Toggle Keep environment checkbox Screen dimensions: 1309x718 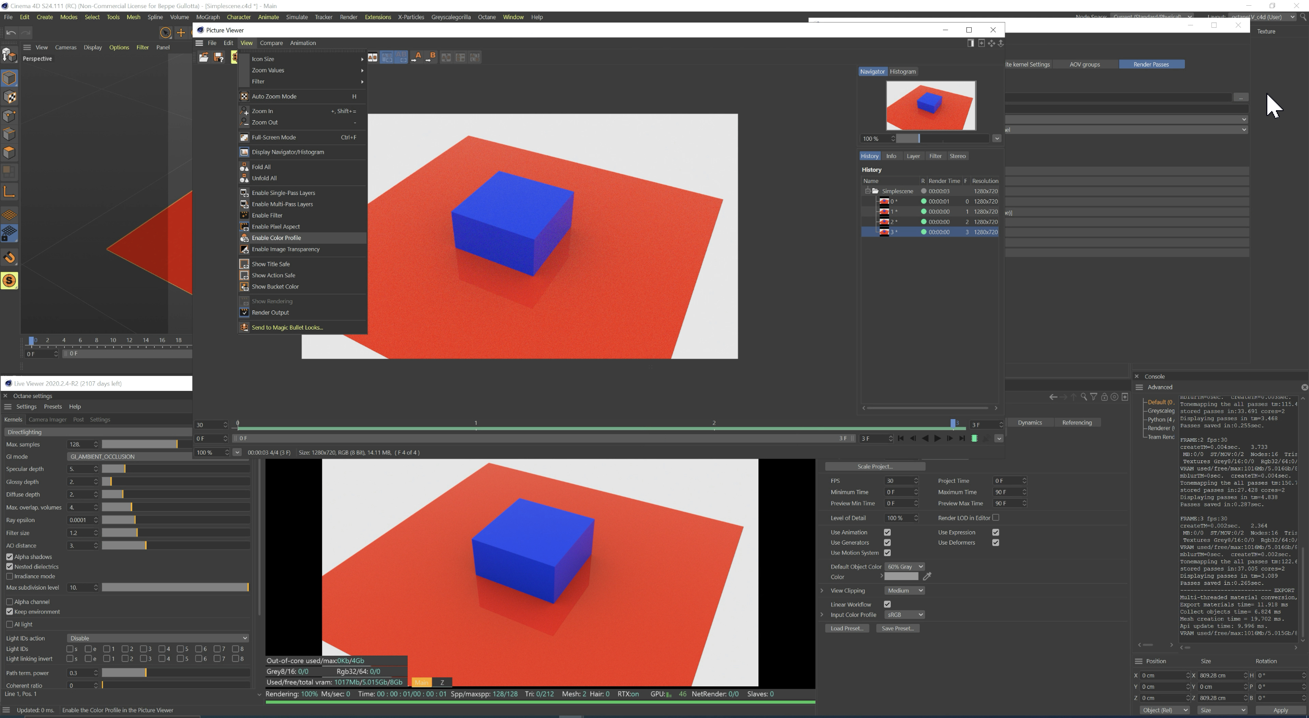[9, 612]
